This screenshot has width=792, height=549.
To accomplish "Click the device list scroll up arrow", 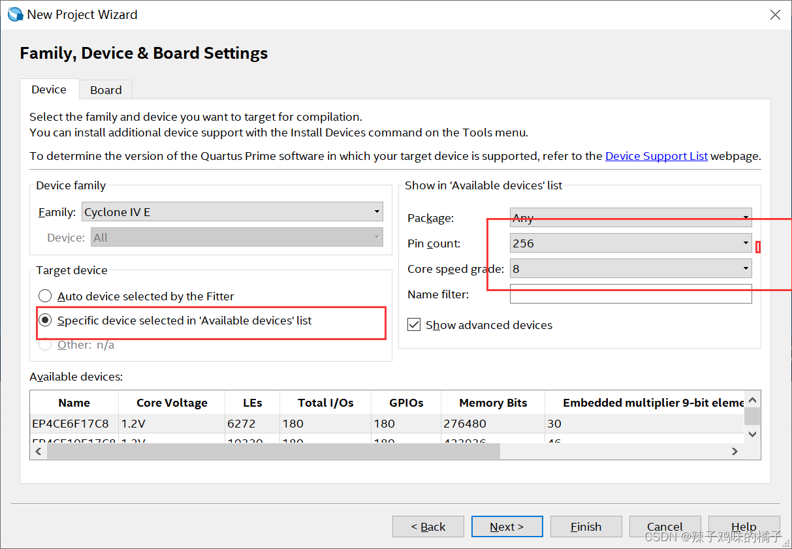I will pos(752,400).
